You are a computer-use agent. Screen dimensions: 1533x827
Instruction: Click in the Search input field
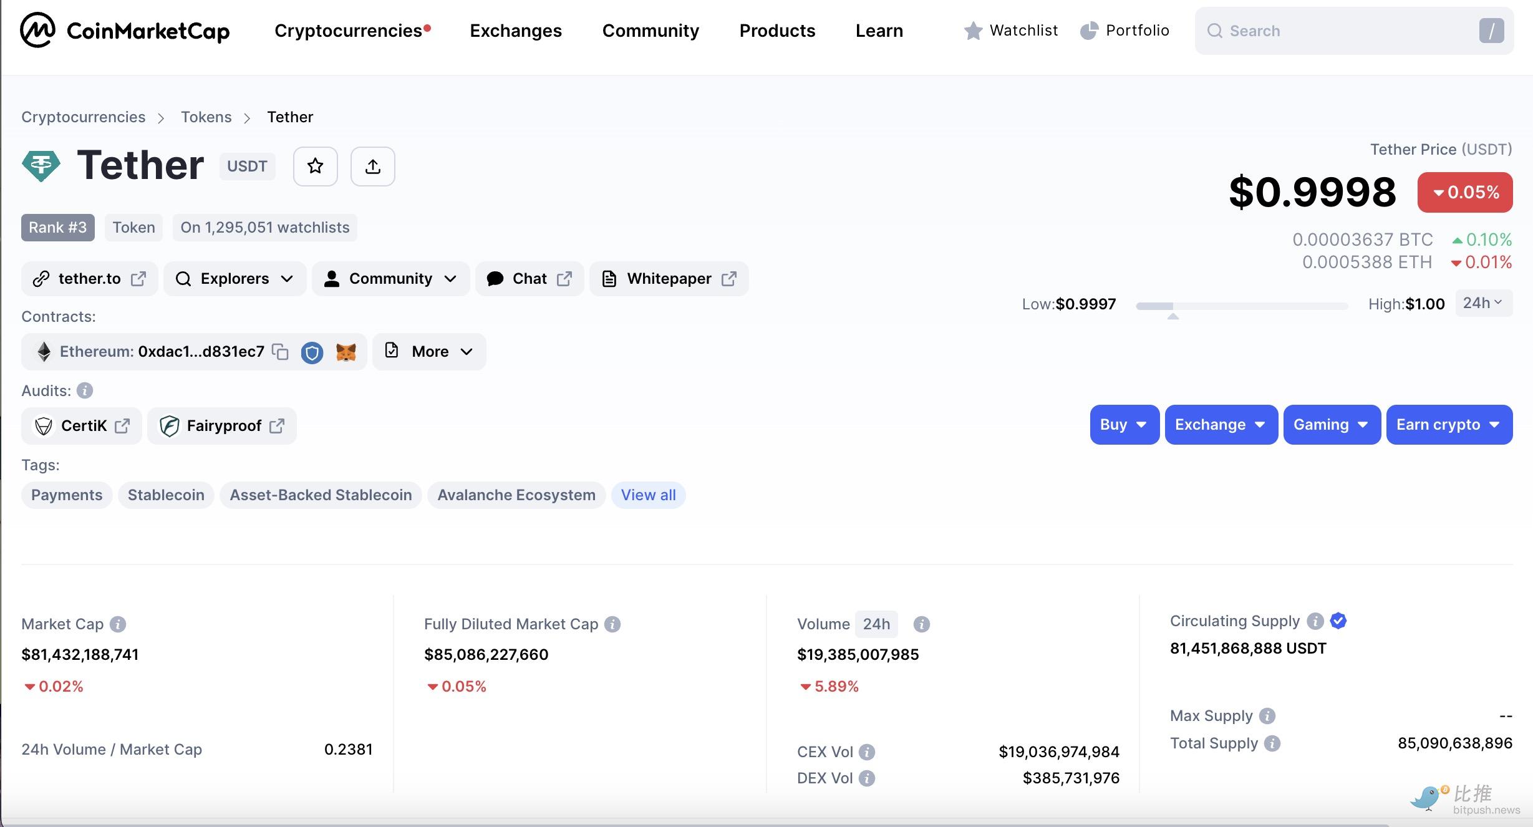pyautogui.click(x=1353, y=31)
